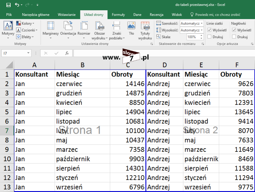
Task: Click the Obszar wydruku print area icon
Action: pos(100,26)
